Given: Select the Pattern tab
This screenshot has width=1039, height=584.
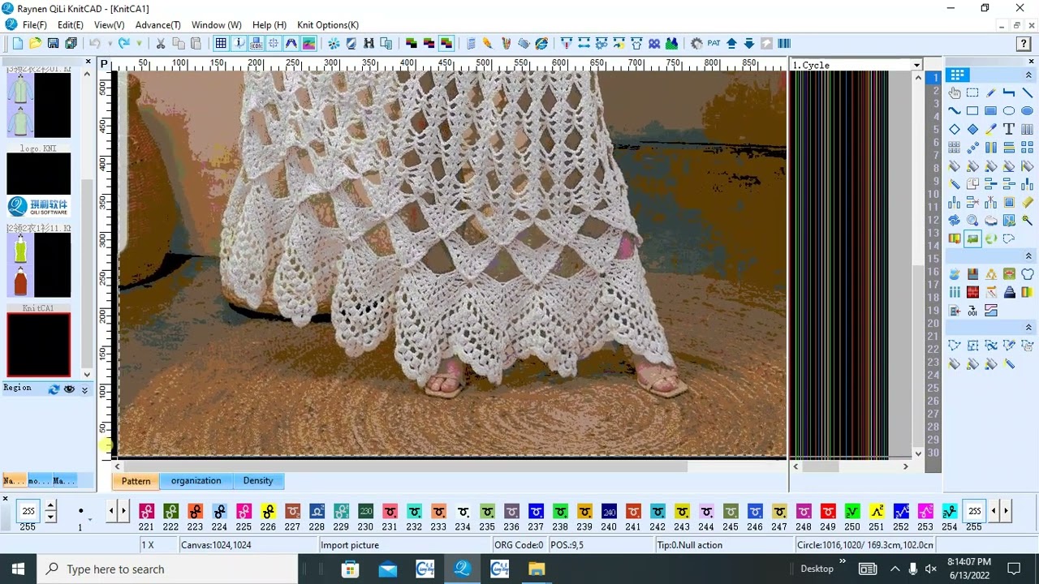Looking at the screenshot, I should point(136,481).
